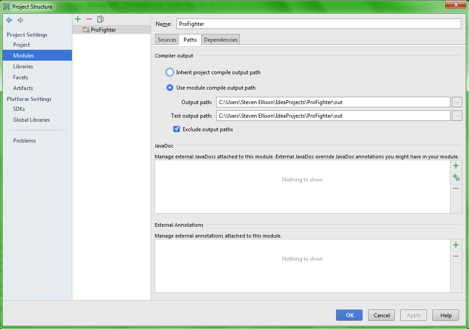Screen dimensions: 469x329
Task: Add JavaDoc path with plus icon
Action: click(x=456, y=166)
